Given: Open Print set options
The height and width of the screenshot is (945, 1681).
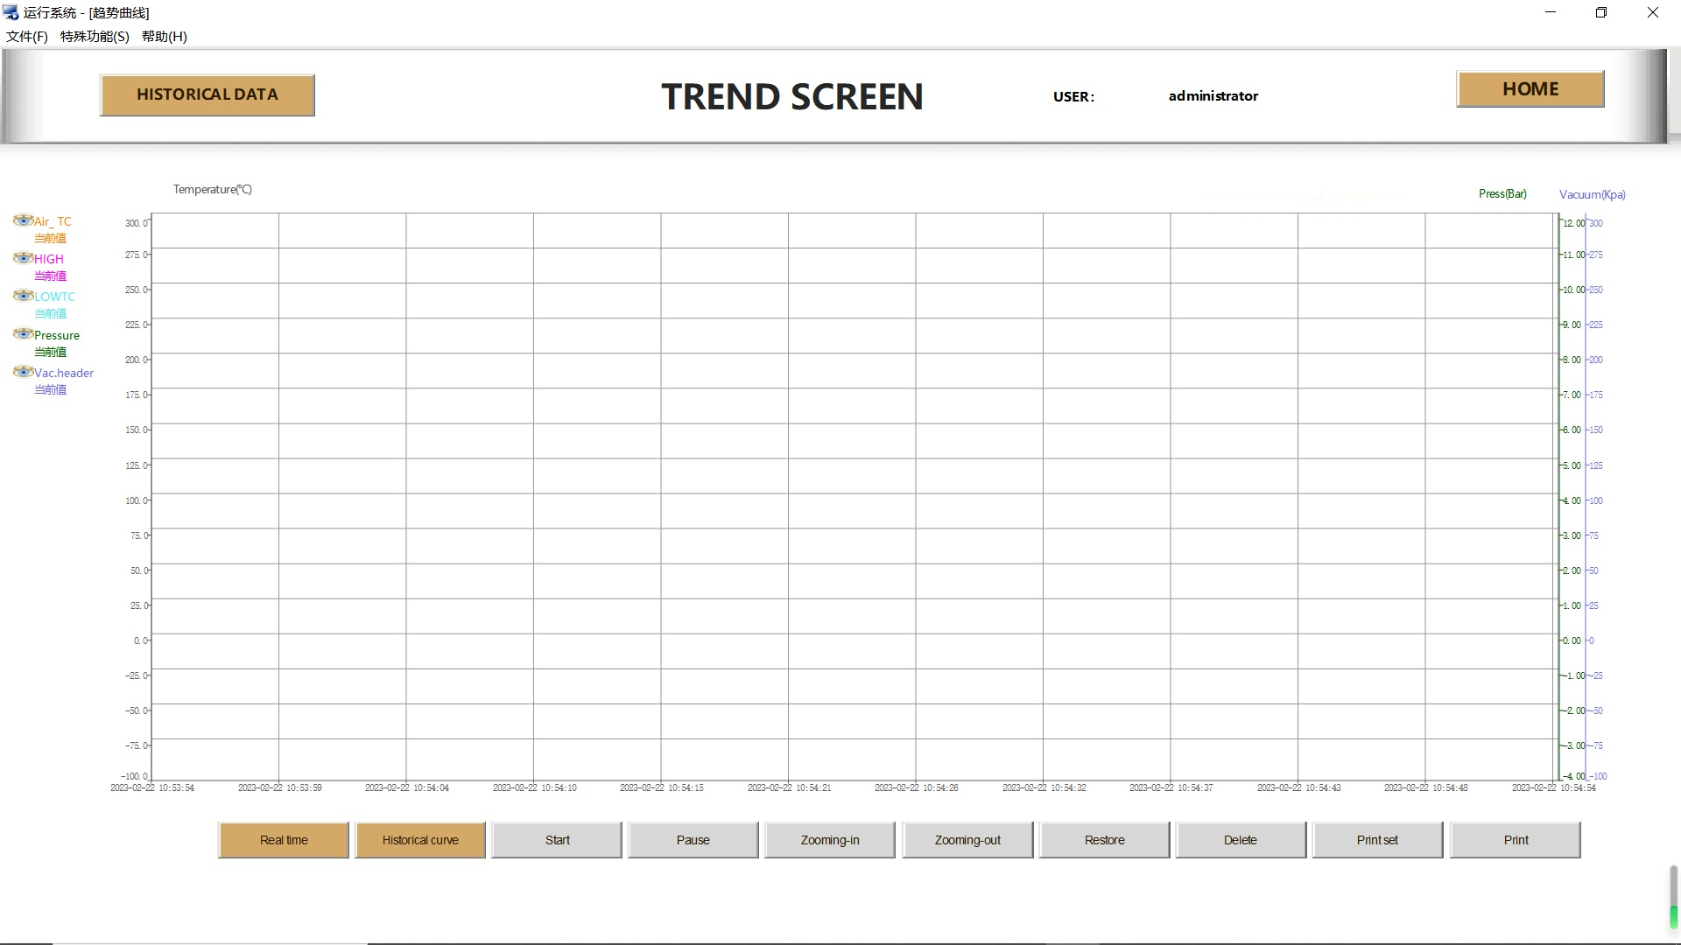Looking at the screenshot, I should (x=1377, y=840).
